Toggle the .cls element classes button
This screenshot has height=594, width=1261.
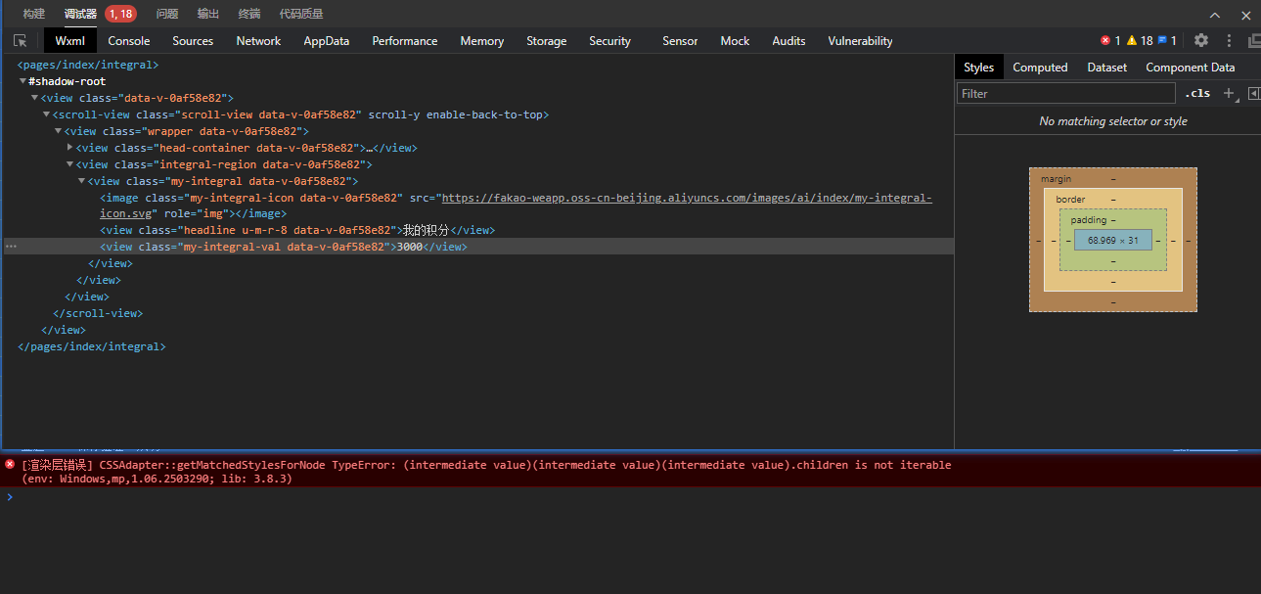1197,93
